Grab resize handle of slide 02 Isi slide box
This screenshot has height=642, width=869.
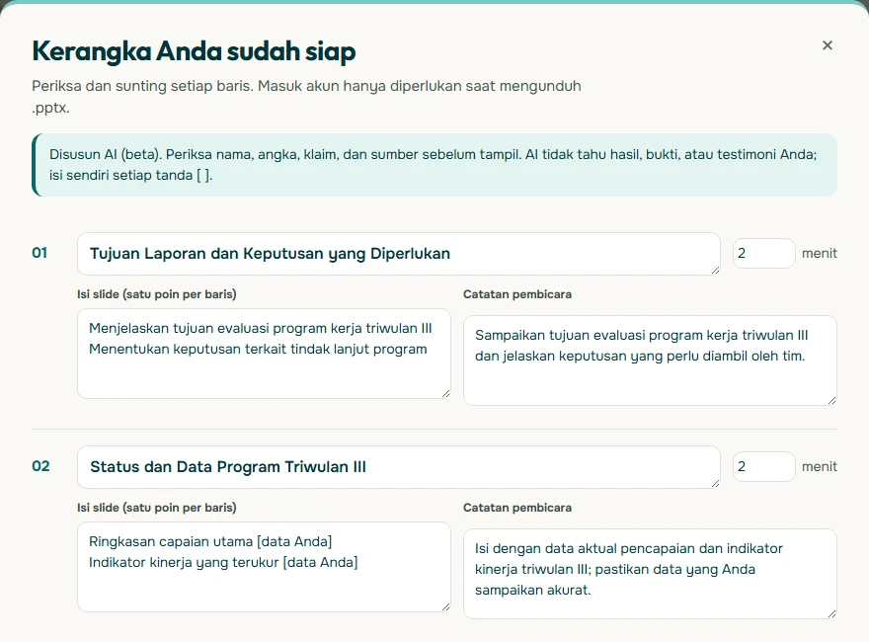click(445, 607)
